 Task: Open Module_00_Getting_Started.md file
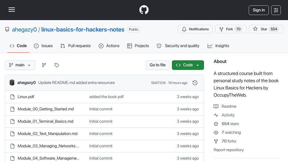(46, 109)
